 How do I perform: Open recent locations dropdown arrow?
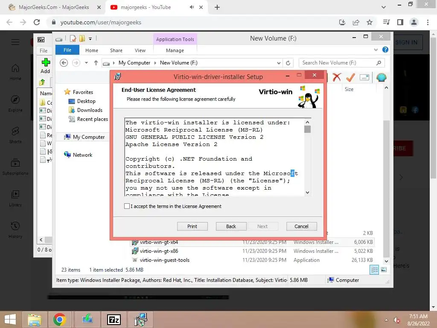tap(86, 63)
